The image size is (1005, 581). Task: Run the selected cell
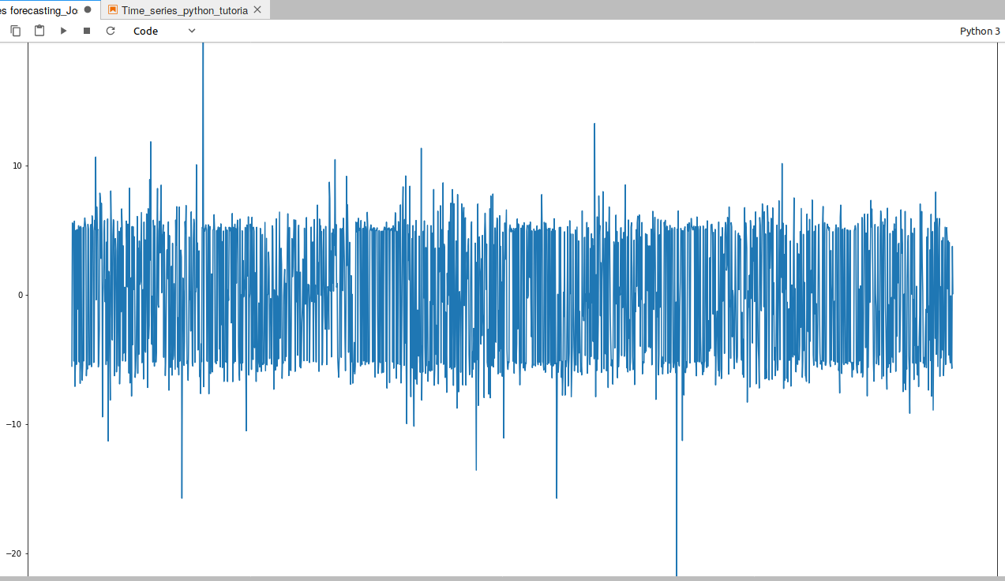63,31
